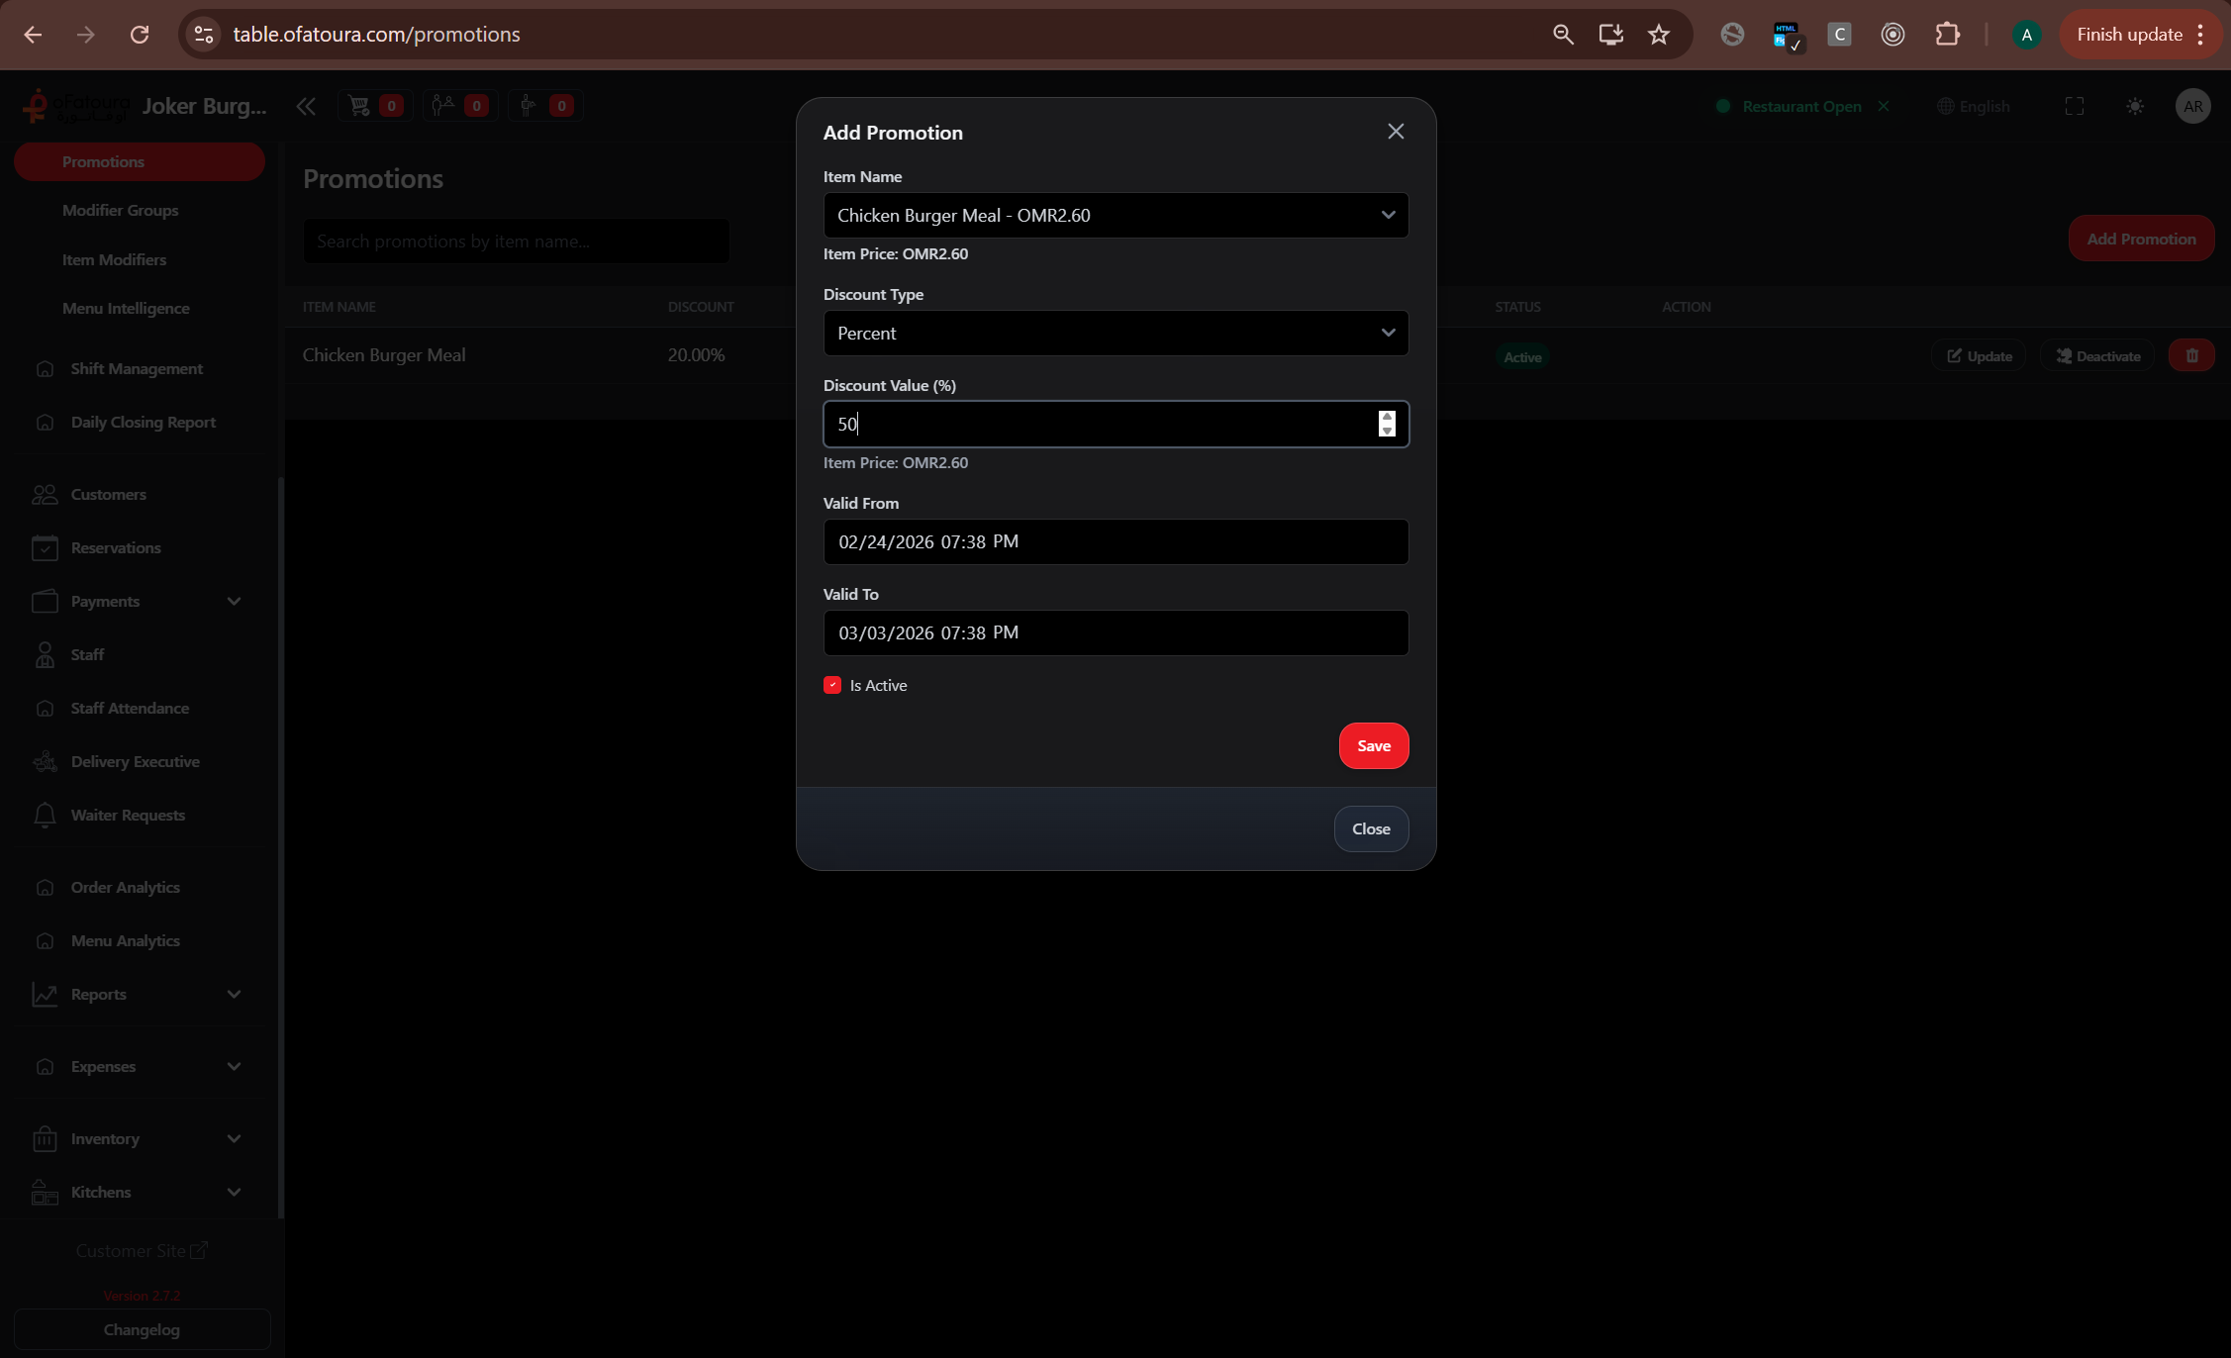The height and width of the screenshot is (1358, 2231).
Task: Click the fullscreen expand icon
Action: point(2075,106)
